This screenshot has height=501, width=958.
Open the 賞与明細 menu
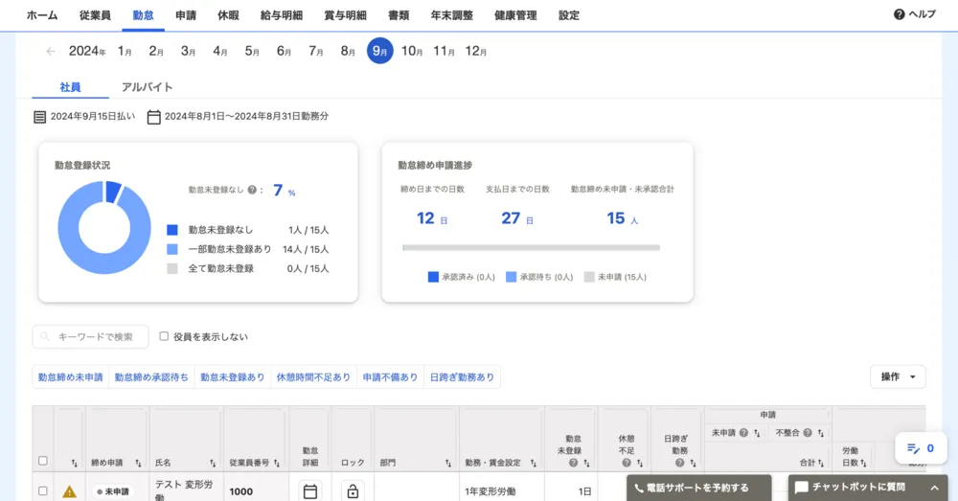(345, 15)
